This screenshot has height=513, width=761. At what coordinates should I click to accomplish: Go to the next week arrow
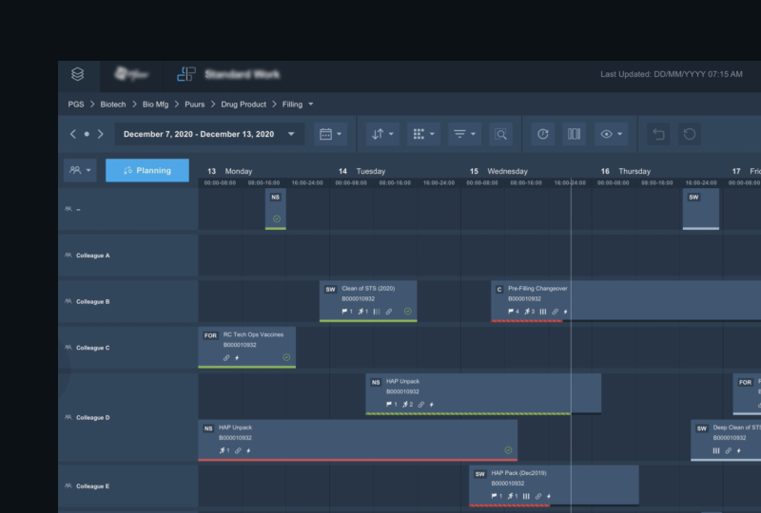[101, 134]
